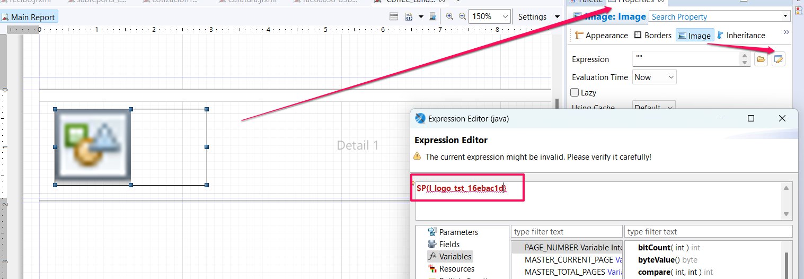Viewport: 804px width, 279px height.
Task: Open the image file browse folder icon
Action: point(761,59)
